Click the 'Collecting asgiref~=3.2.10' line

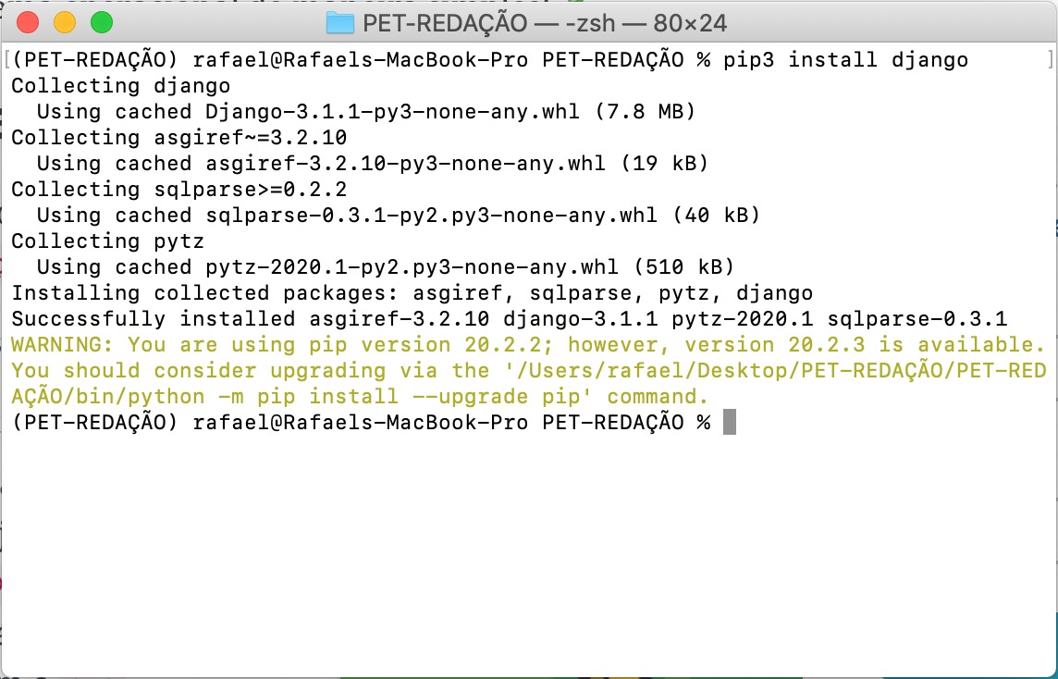[x=178, y=138]
